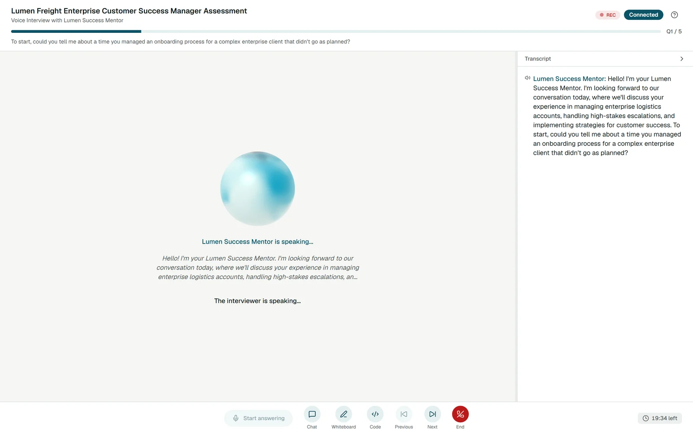Click 'The interviewer is speaking…' text

257,301
